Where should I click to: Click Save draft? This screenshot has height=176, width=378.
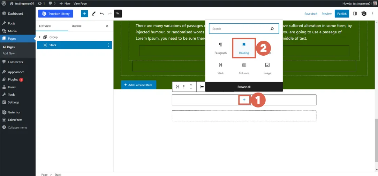click(311, 14)
